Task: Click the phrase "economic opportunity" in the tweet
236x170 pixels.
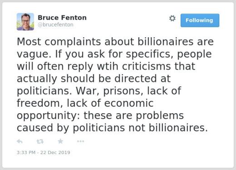Action: pos(85,109)
